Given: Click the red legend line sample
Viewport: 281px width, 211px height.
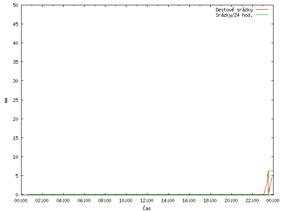Looking at the screenshot, I should click(262, 9).
